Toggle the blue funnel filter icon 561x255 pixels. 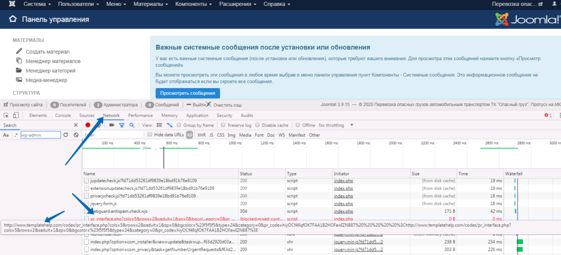(x=122, y=125)
